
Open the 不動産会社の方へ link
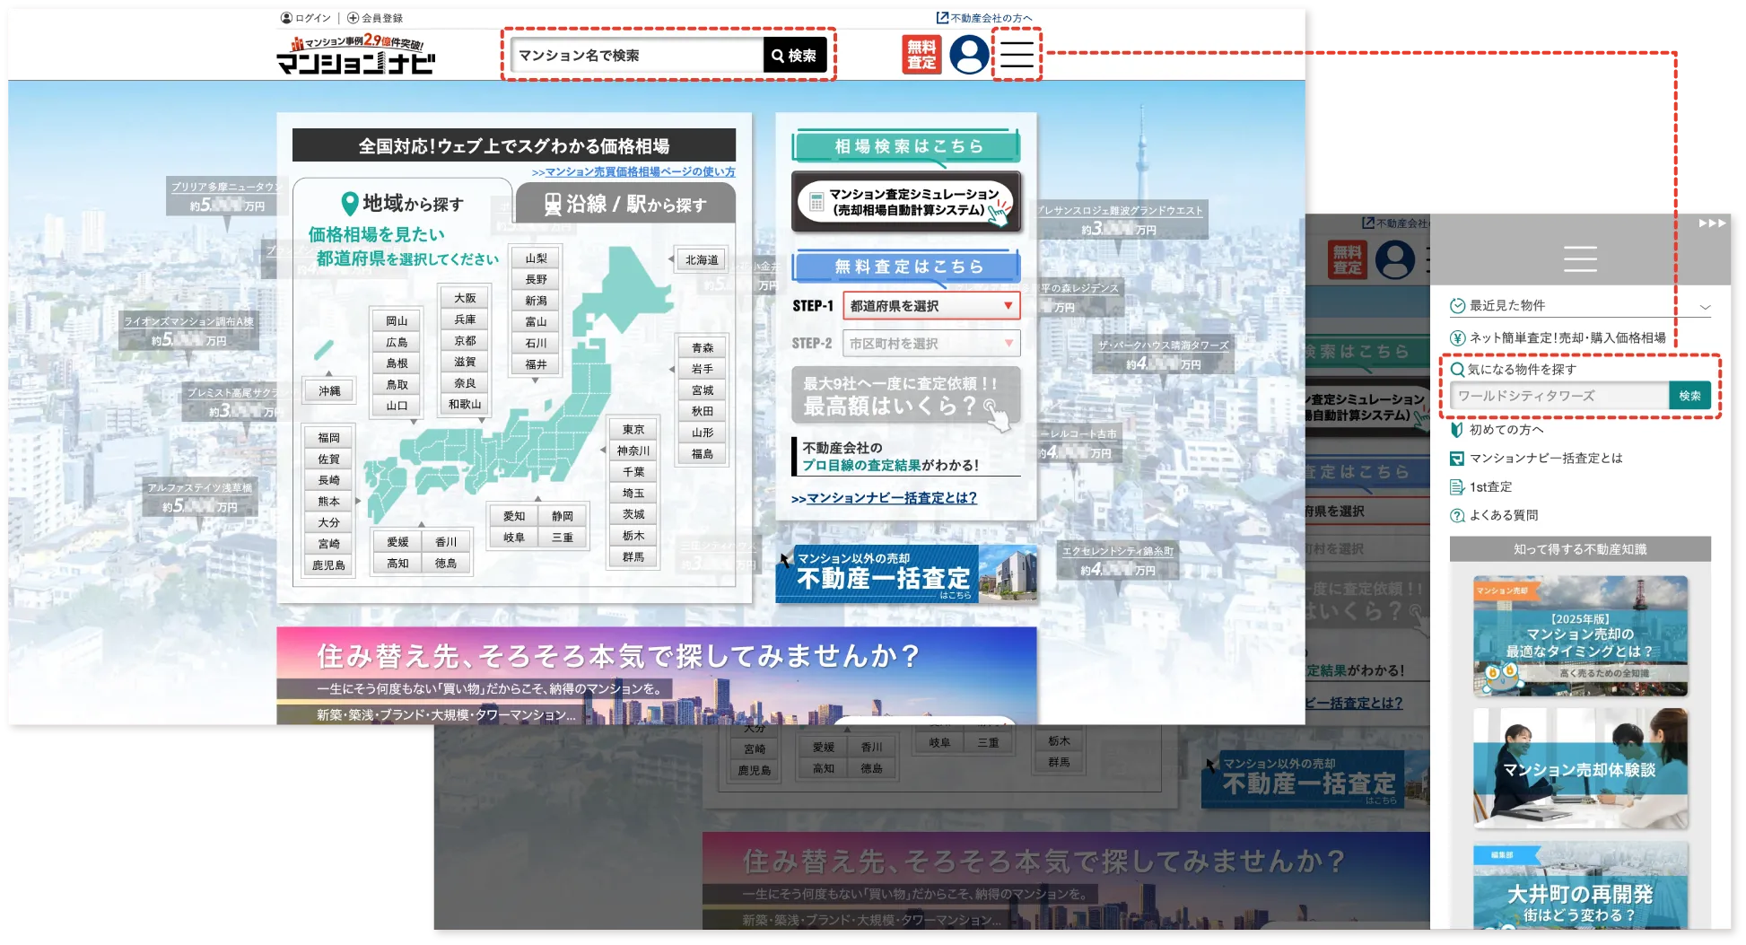pyautogui.click(x=984, y=18)
